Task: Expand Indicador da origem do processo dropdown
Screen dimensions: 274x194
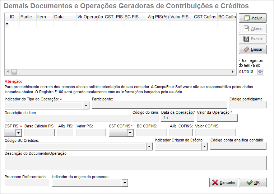Action: (x=125, y=183)
